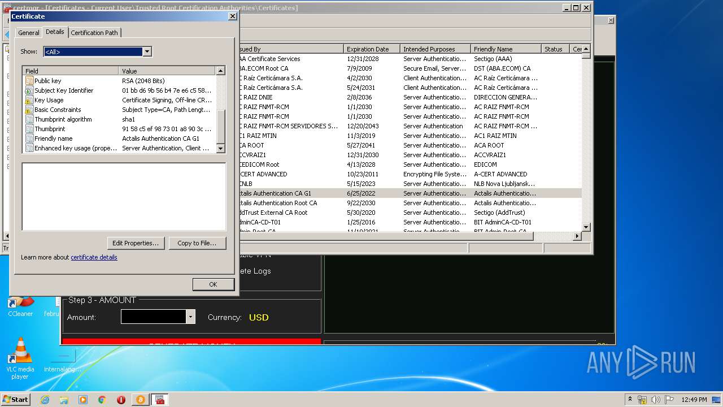The height and width of the screenshot is (407, 723).
Task: Click the 'Actalis Authentication CA G1' friendly name value
Action: 161,138
